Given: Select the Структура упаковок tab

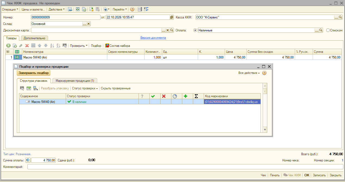Looking at the screenshot, I should point(34,81).
